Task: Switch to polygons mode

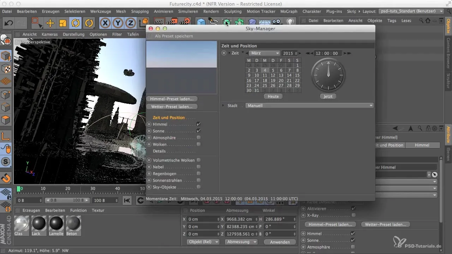Action: coord(6,120)
